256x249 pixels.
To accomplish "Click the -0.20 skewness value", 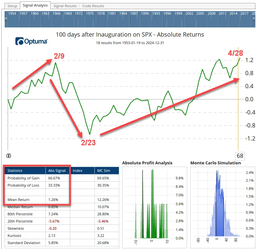I will point(52,228).
